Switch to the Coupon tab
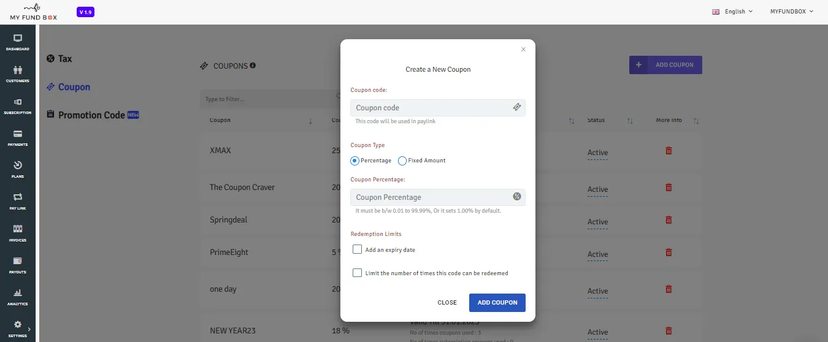This screenshot has height=342, width=828. coord(69,87)
